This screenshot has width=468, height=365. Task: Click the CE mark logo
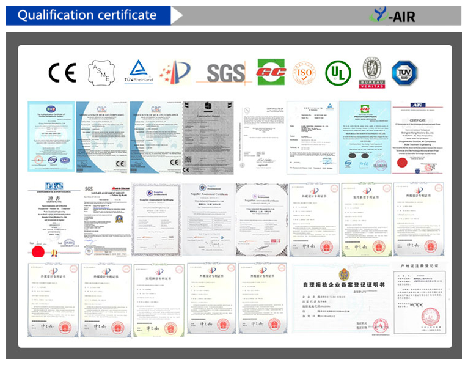[62, 73]
